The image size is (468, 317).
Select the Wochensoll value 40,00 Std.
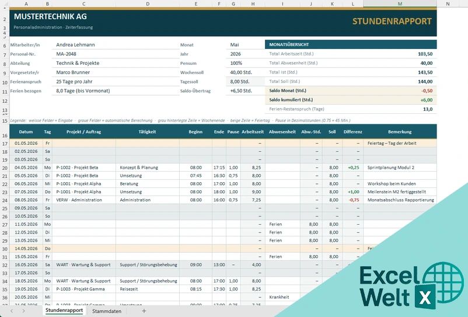pos(245,72)
